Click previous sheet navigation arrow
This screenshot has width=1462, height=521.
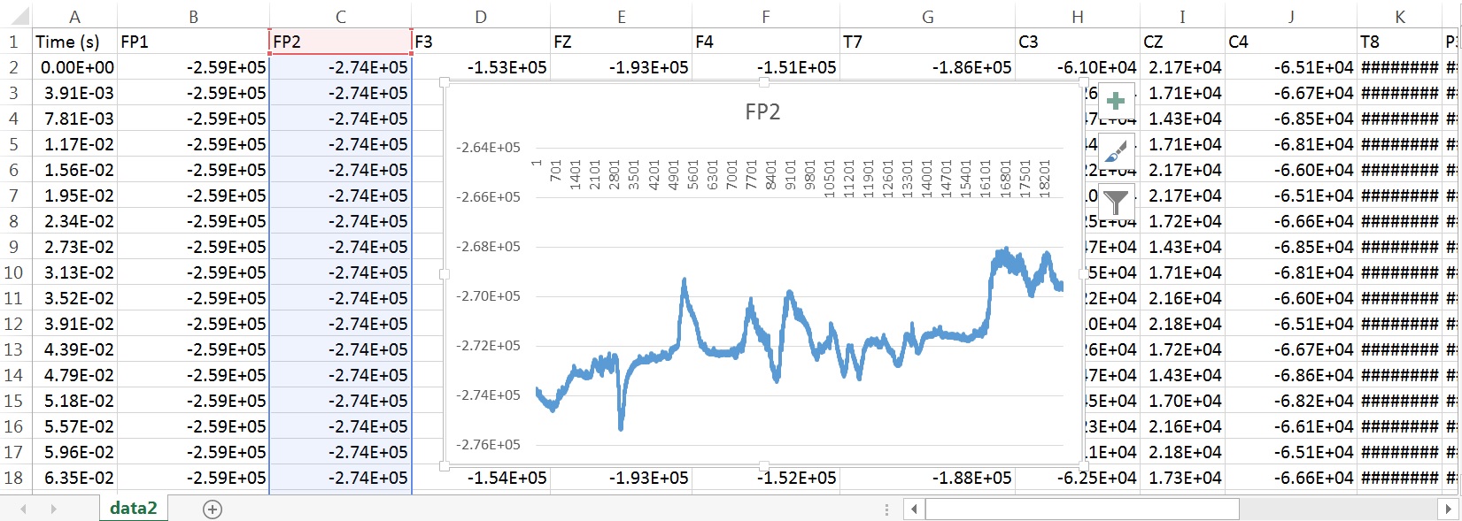click(24, 509)
